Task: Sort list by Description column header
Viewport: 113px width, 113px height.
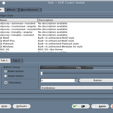Action: pyautogui.click(x=75, y=20)
